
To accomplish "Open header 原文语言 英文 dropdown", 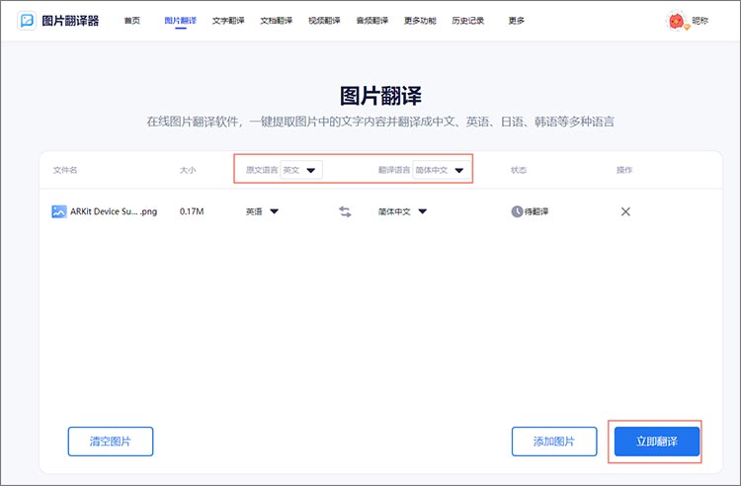I will [x=301, y=170].
